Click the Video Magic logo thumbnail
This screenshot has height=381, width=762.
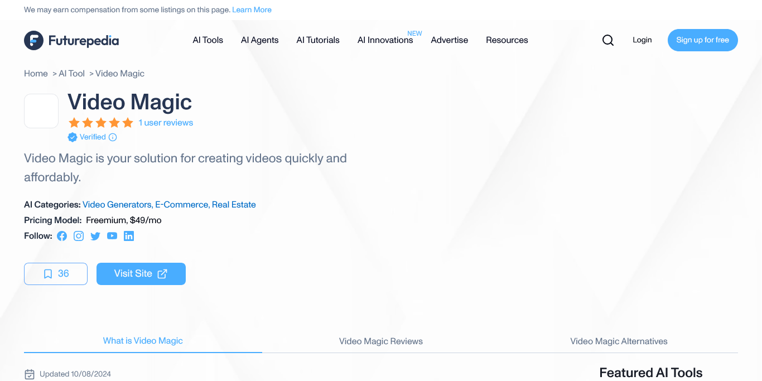coord(41,111)
